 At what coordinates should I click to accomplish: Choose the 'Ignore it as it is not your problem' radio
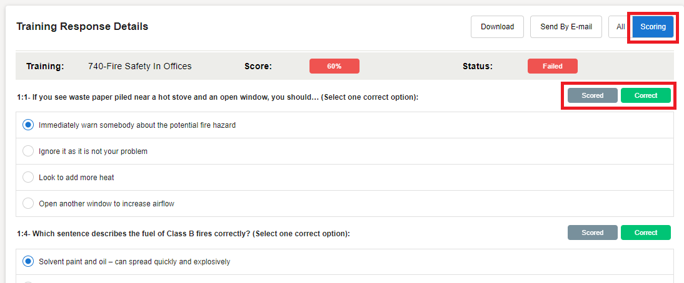(28, 151)
